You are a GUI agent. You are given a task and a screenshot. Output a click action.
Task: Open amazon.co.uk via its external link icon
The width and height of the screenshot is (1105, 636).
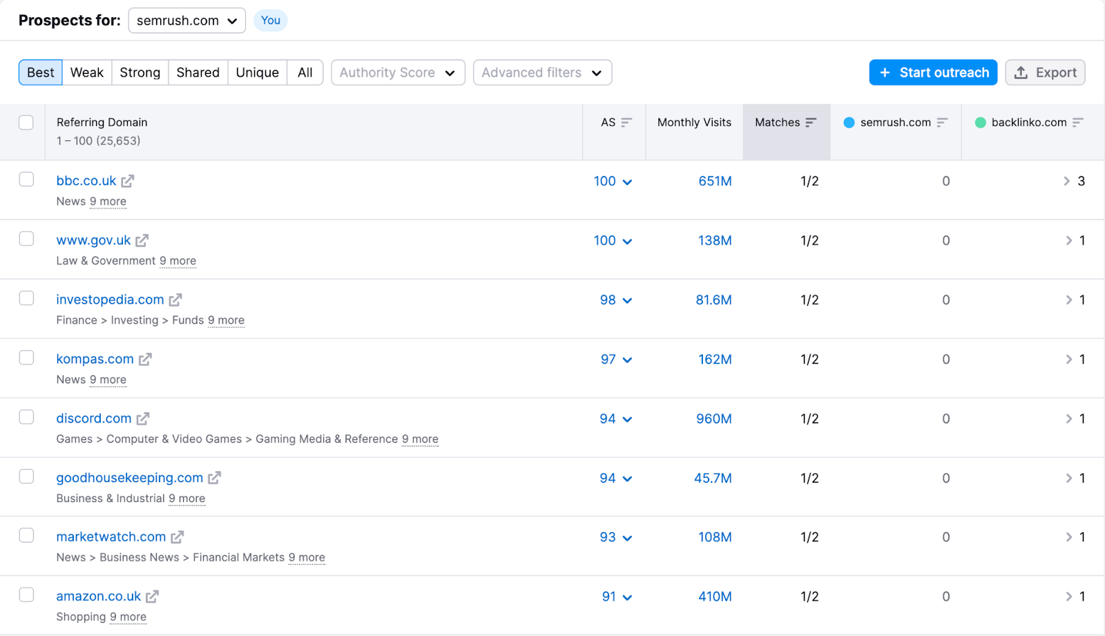152,597
